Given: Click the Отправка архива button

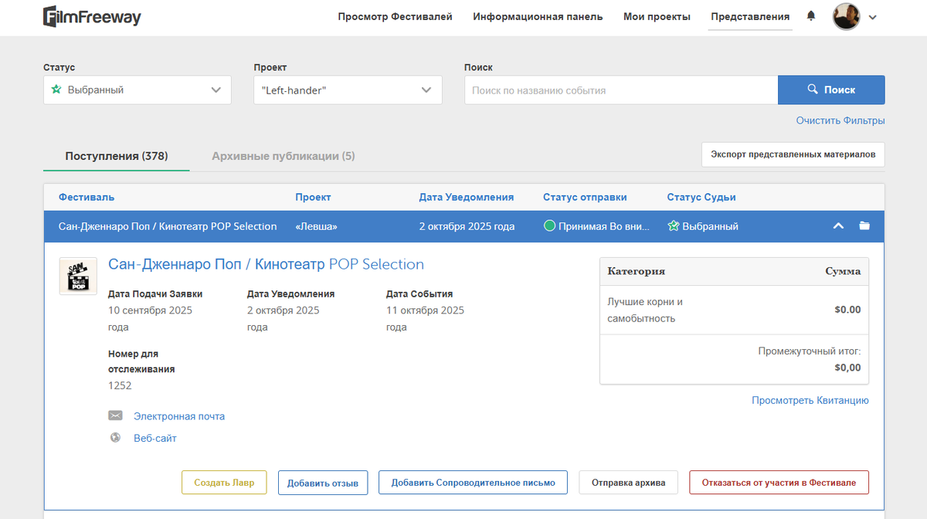Looking at the screenshot, I should tap(628, 483).
